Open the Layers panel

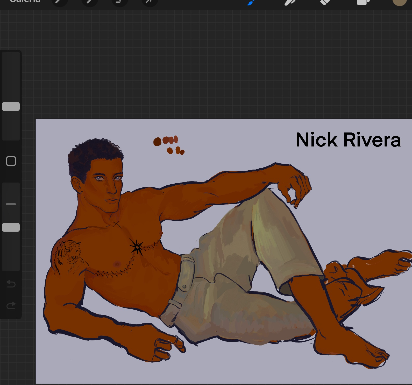(363, 2)
